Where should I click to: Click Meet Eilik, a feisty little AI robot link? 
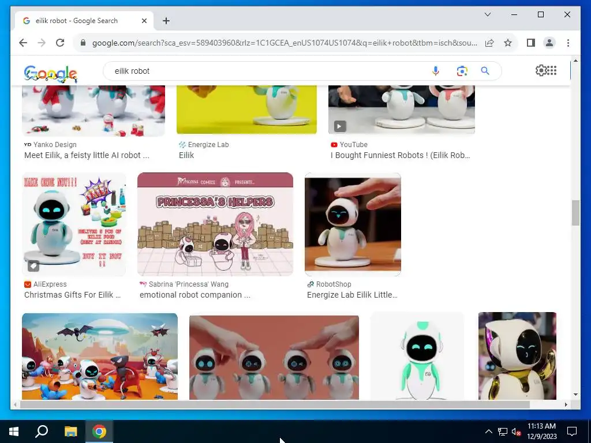pos(87,155)
